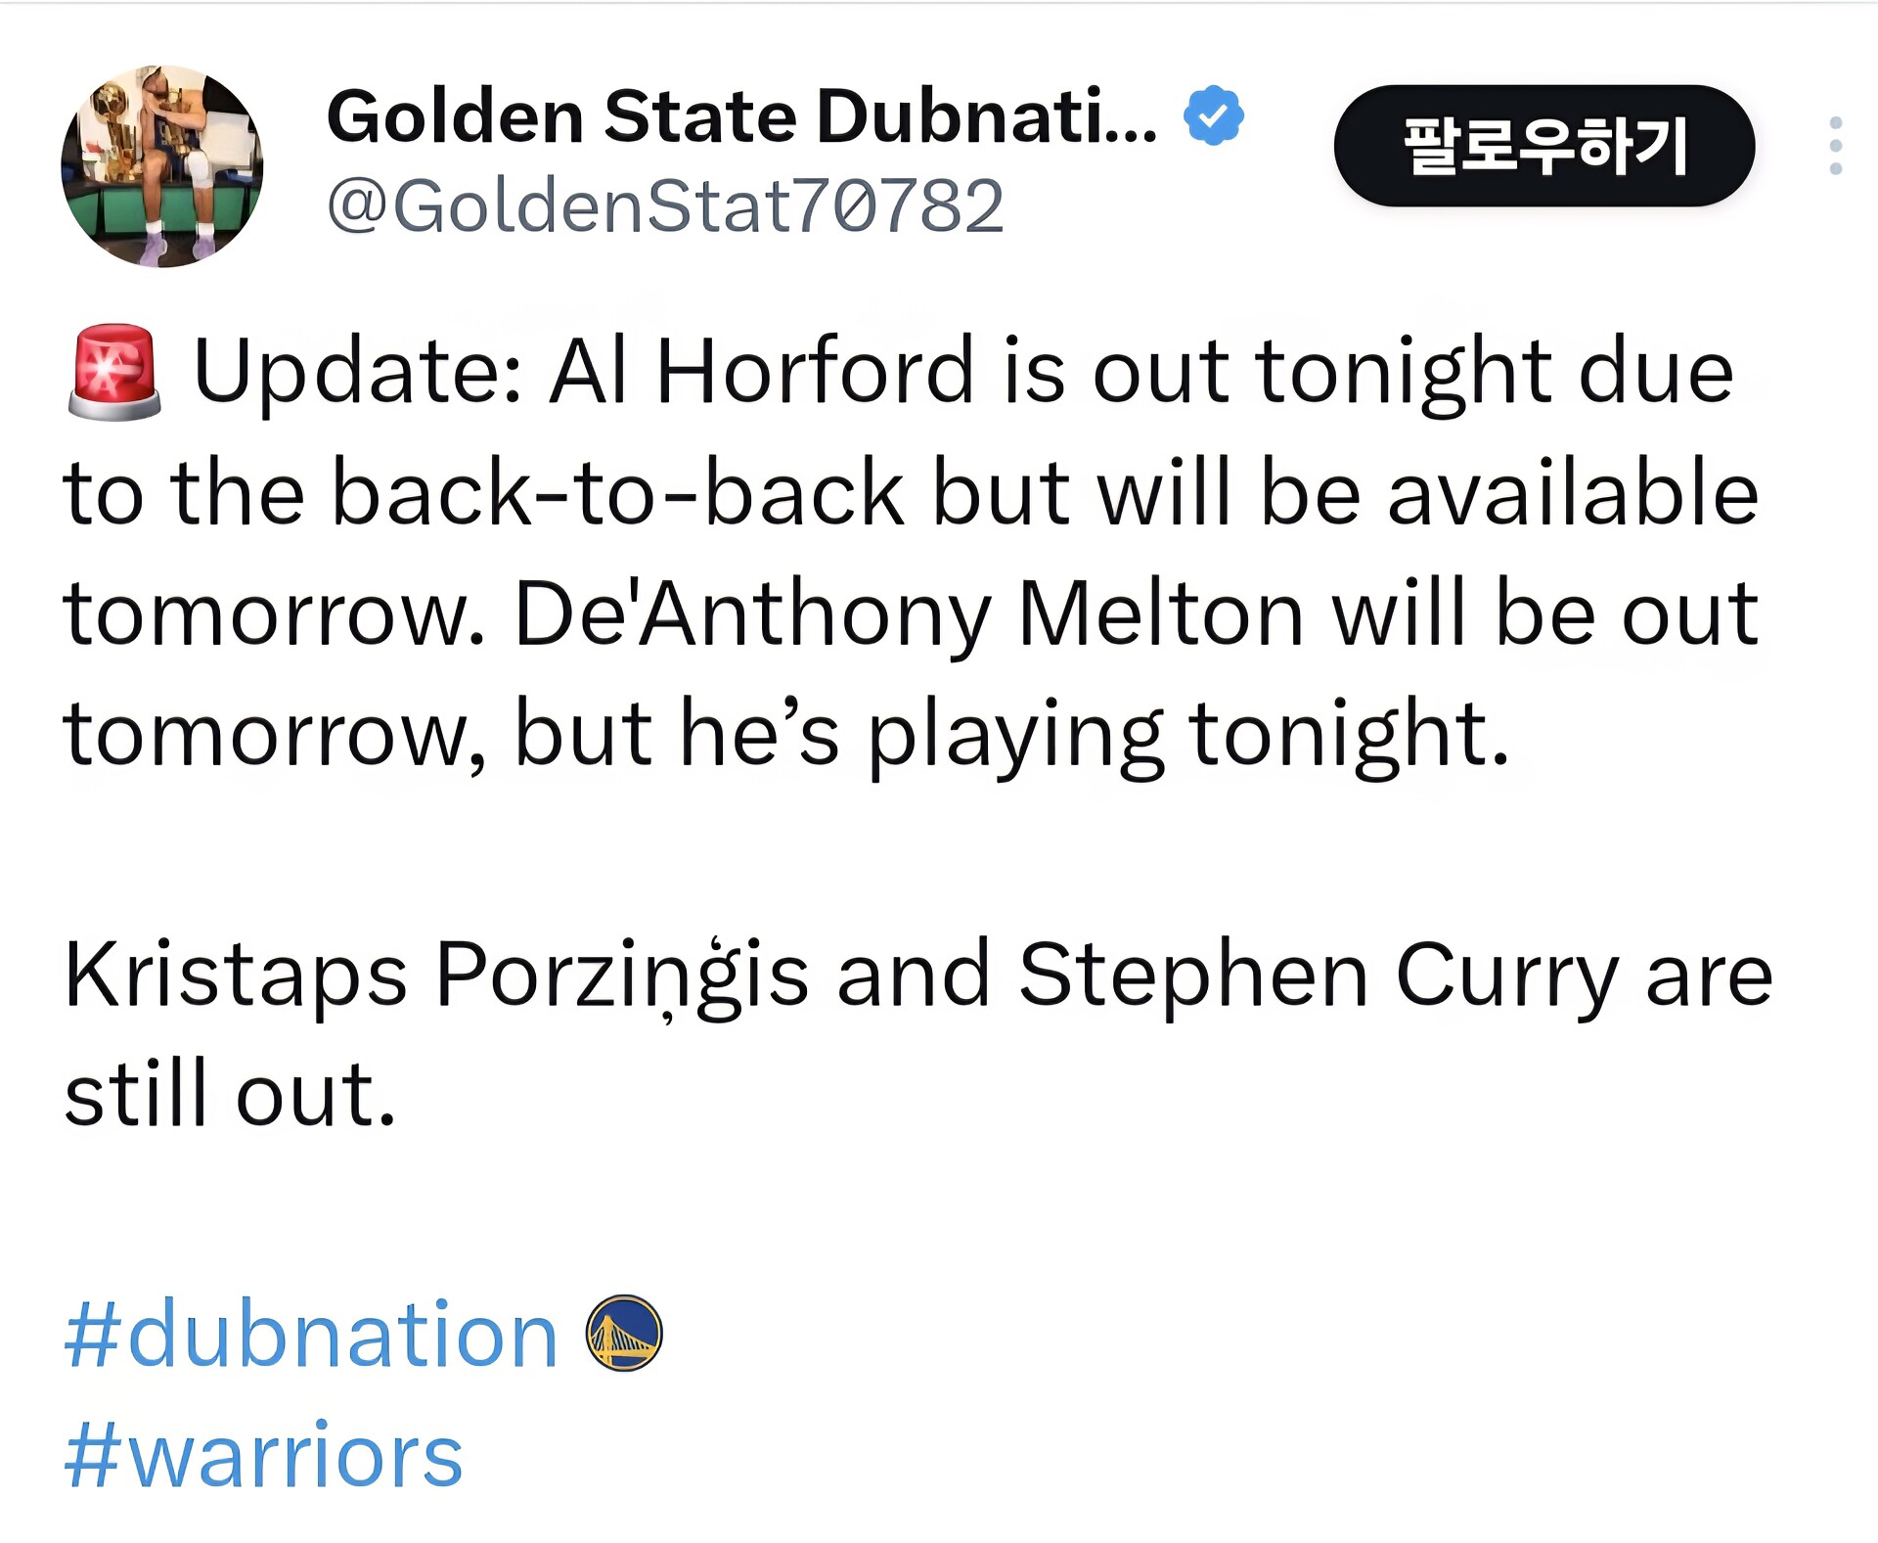Viewport: 1878px width, 1543px height.
Task: Click the "still out." text line
Action: click(230, 1094)
